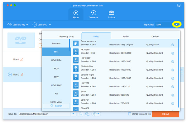Open the Ripper module
Screen dimensions: 187x123
[x=76, y=15]
